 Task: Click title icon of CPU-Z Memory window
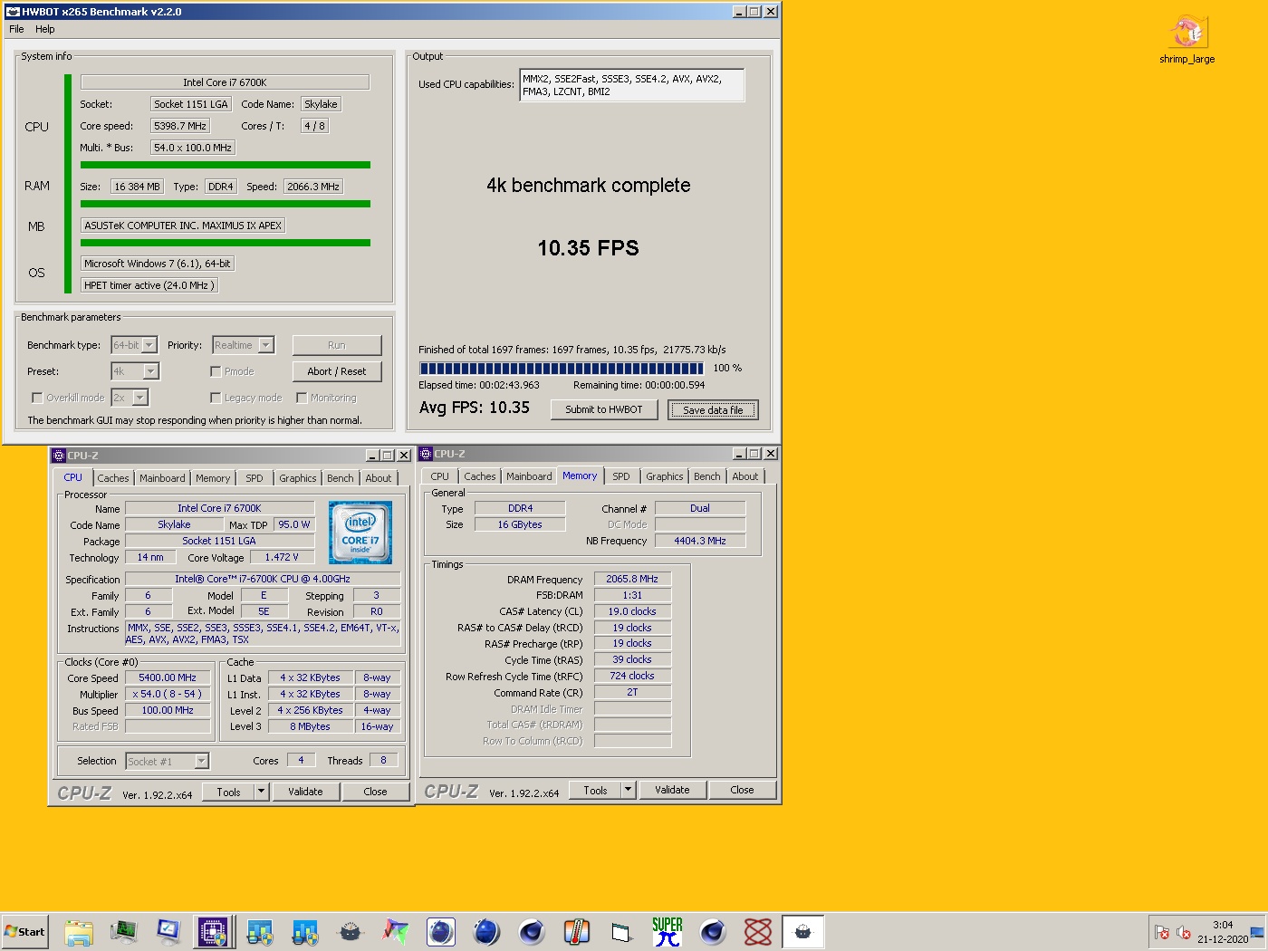tap(426, 454)
